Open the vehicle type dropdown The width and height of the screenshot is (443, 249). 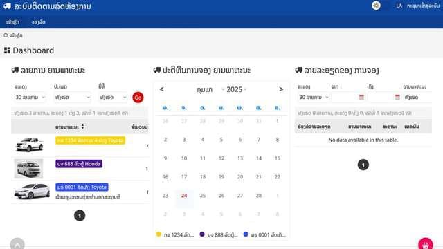click(x=72, y=97)
